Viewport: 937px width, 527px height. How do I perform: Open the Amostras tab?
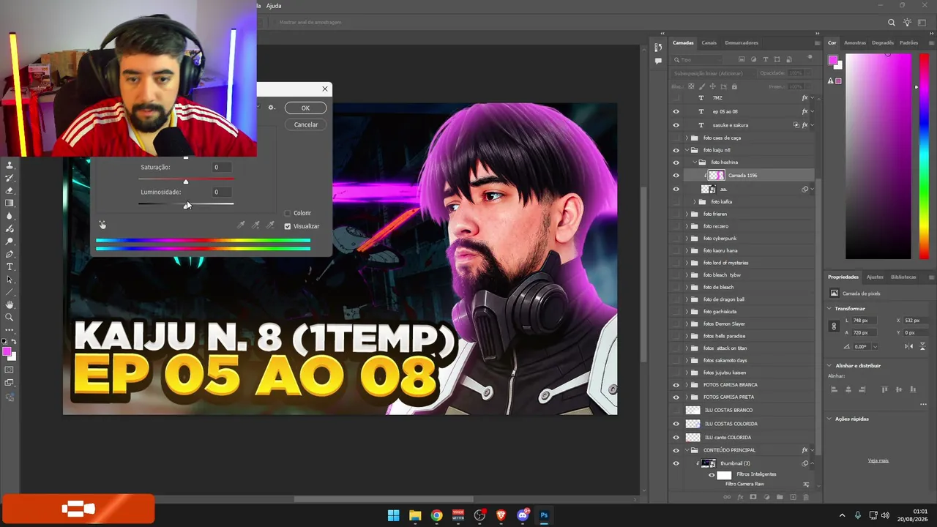point(855,42)
